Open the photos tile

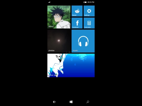pos(59,41)
